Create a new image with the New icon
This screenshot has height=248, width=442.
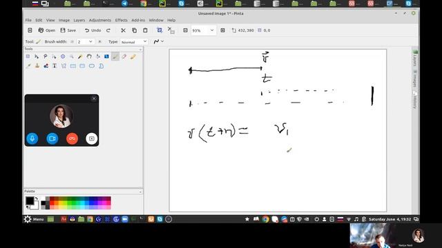point(30,30)
